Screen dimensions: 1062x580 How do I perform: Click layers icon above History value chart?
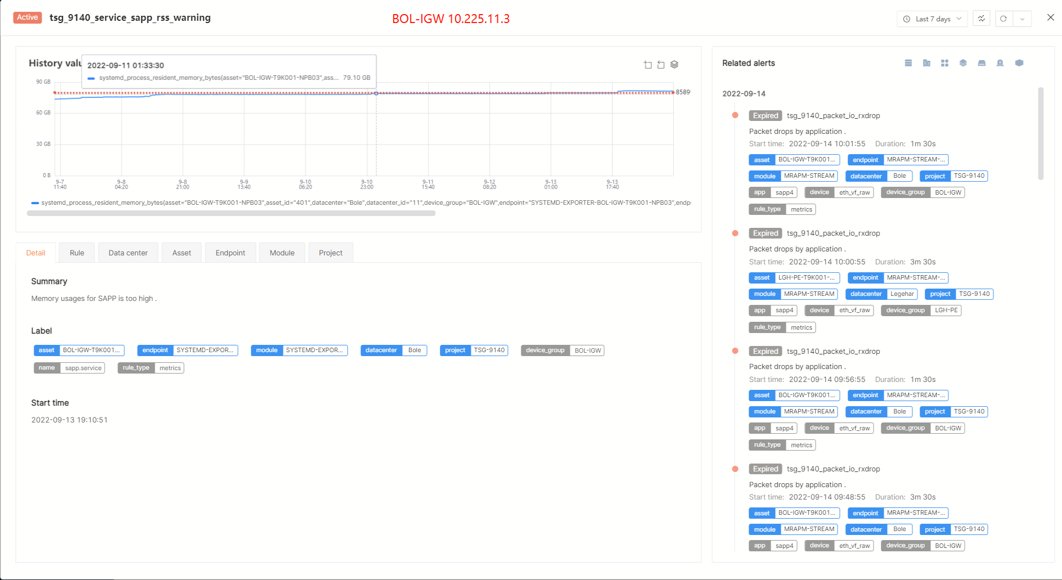pos(674,65)
